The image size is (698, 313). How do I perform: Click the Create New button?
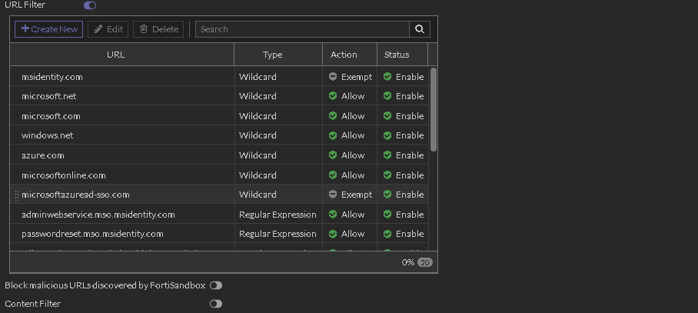(x=49, y=29)
